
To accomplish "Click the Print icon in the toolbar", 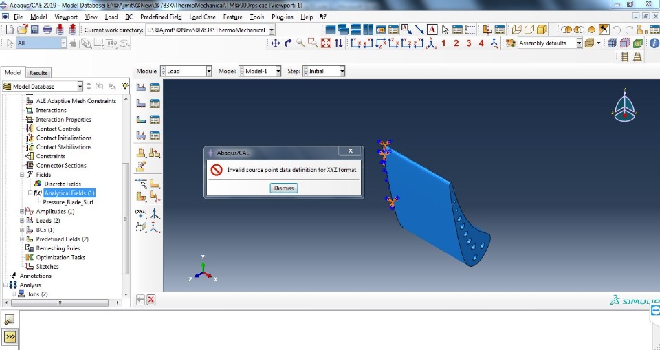I will click(x=47, y=30).
